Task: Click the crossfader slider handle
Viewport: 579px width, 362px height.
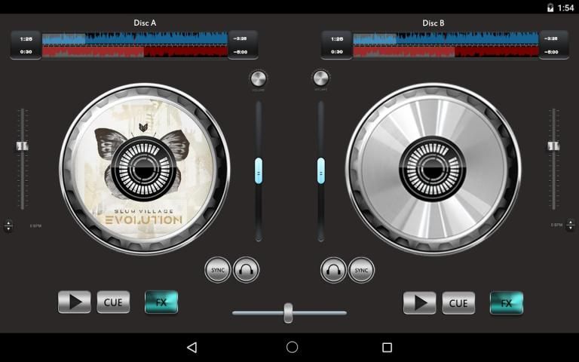Action: pyautogui.click(x=288, y=312)
